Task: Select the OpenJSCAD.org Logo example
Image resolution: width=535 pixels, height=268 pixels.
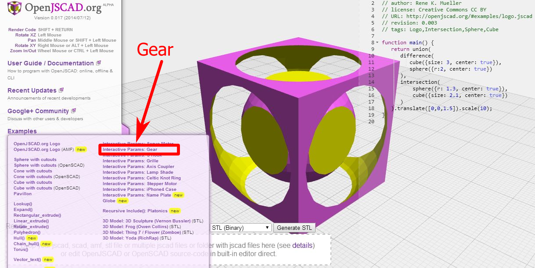Action: (37, 144)
